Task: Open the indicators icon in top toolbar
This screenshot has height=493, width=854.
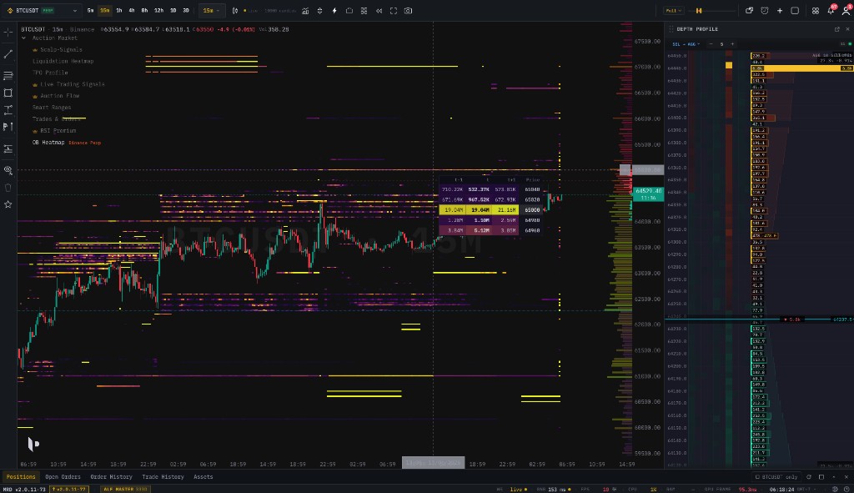Action: (305, 11)
